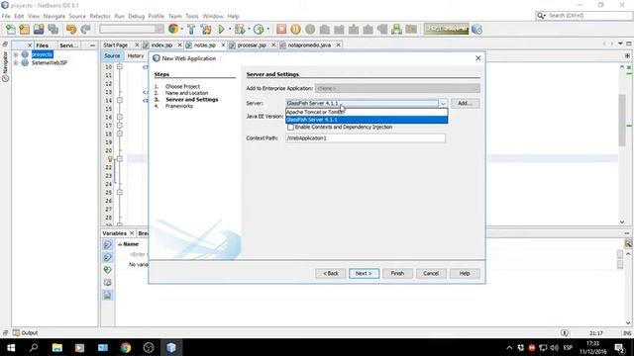This screenshot has width=634, height=356.
Task: Open Windows notification center icon
Action: tap(619, 347)
